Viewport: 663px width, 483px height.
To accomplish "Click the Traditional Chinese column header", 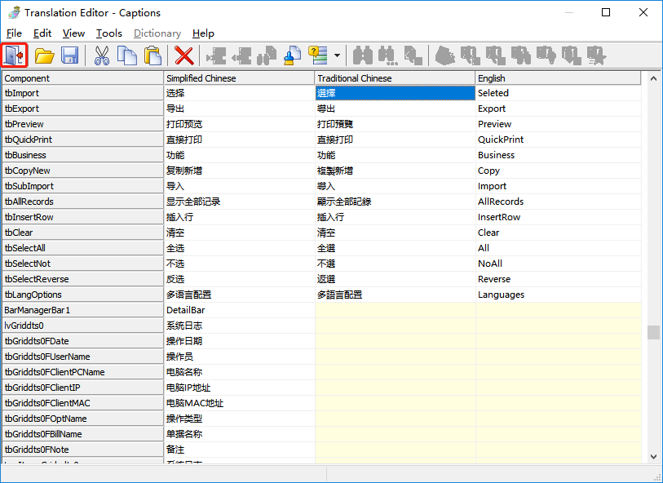I will pos(395,78).
